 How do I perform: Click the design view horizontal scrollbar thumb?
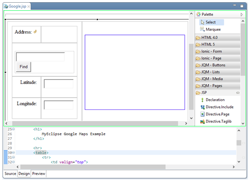(x=95, y=123)
